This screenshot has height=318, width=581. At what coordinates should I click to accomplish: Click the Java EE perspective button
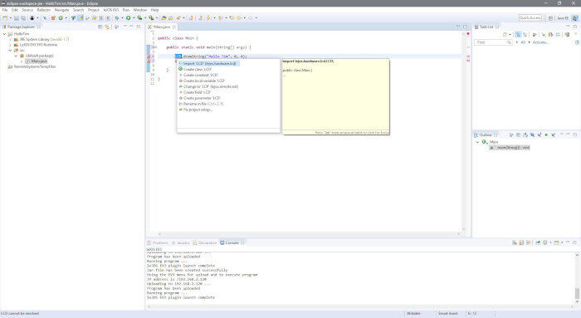coord(563,17)
